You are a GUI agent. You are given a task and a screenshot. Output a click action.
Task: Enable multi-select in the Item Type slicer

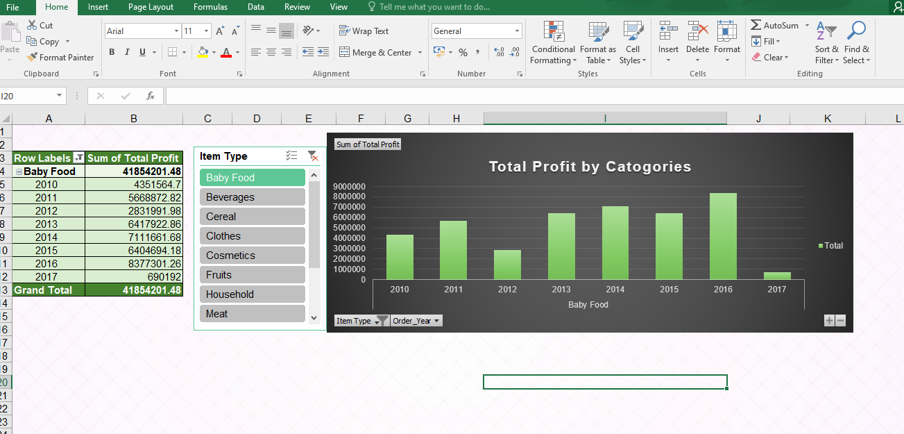291,156
